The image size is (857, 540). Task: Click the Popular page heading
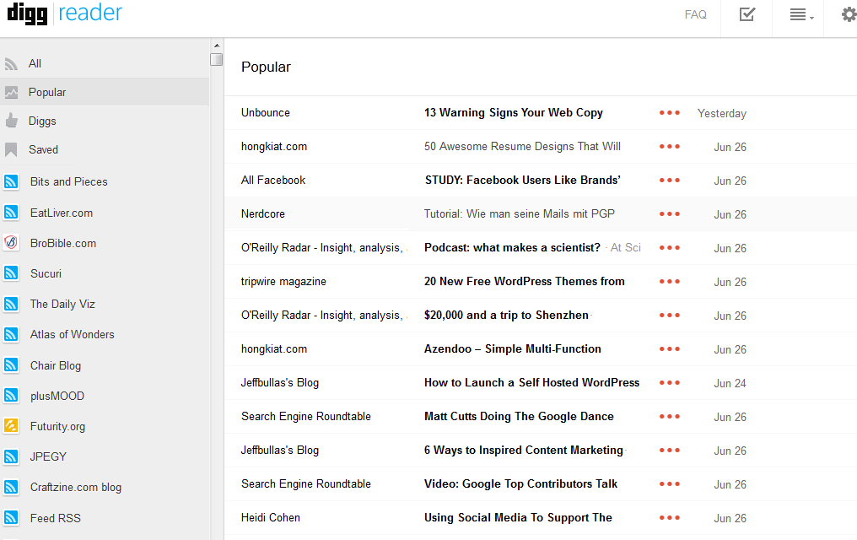pos(267,67)
